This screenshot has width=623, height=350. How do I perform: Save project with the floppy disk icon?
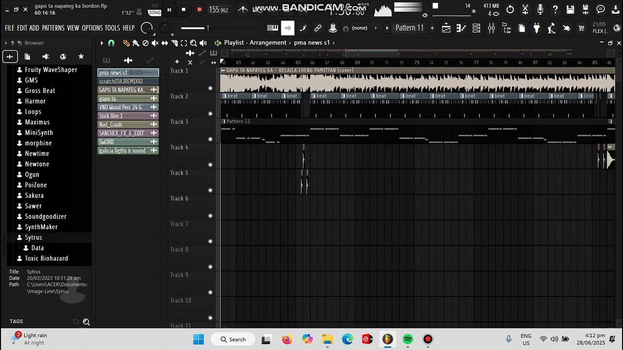tap(570, 9)
